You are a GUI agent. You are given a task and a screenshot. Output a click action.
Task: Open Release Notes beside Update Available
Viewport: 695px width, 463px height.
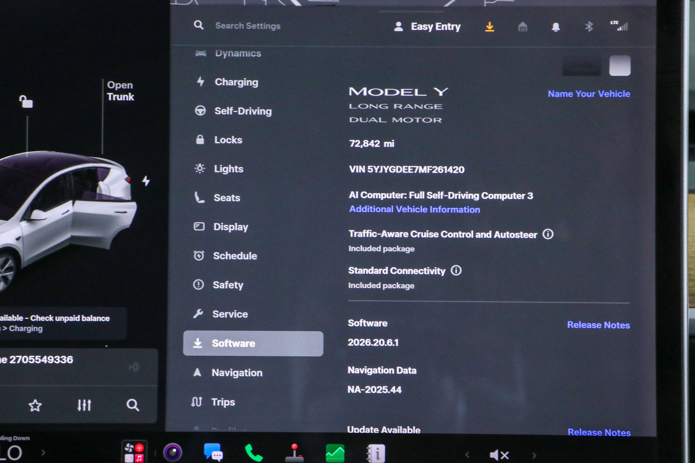pos(599,432)
